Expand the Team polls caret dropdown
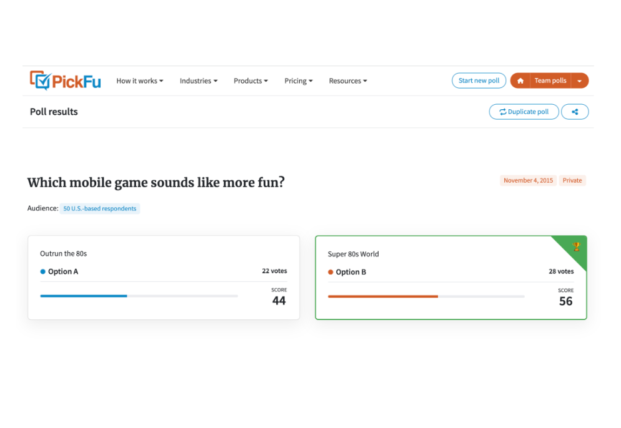Screen dimensions: 621x428 (579, 81)
